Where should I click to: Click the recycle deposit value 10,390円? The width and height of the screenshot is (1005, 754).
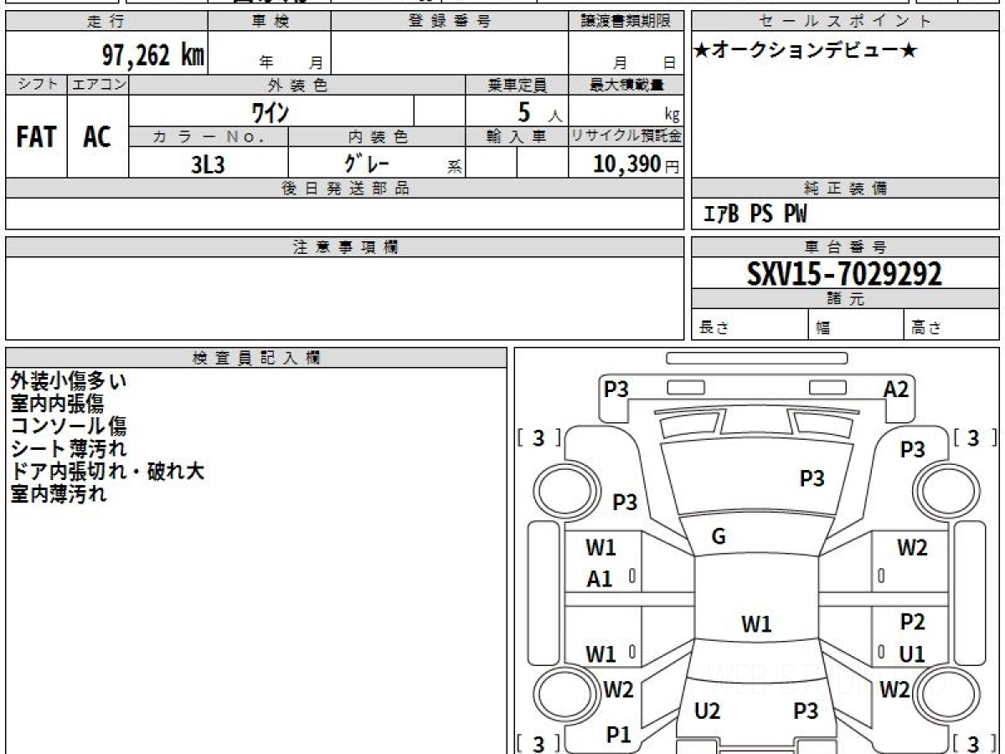(x=636, y=164)
